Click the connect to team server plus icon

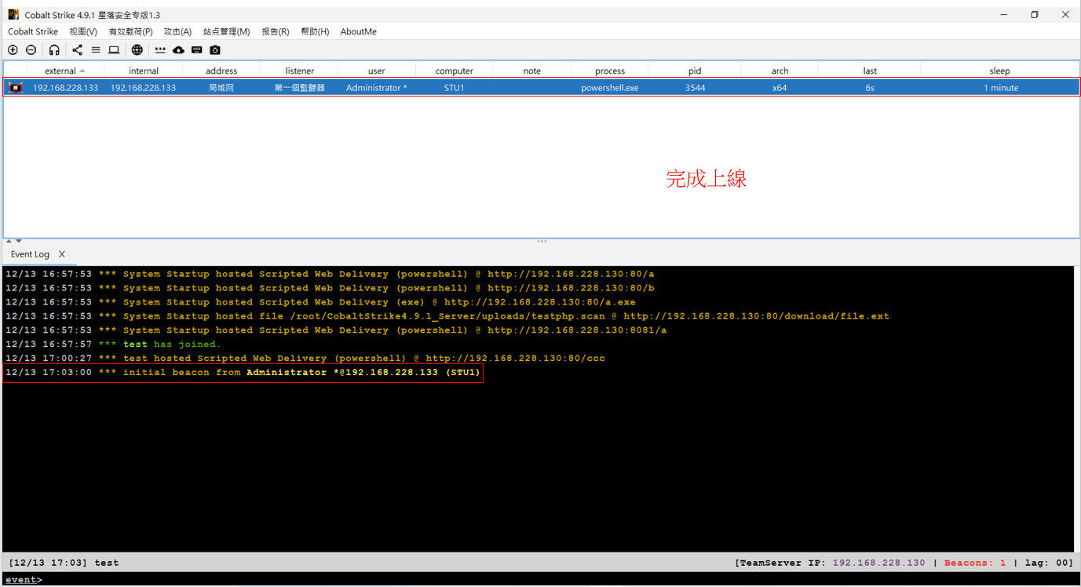coord(13,50)
